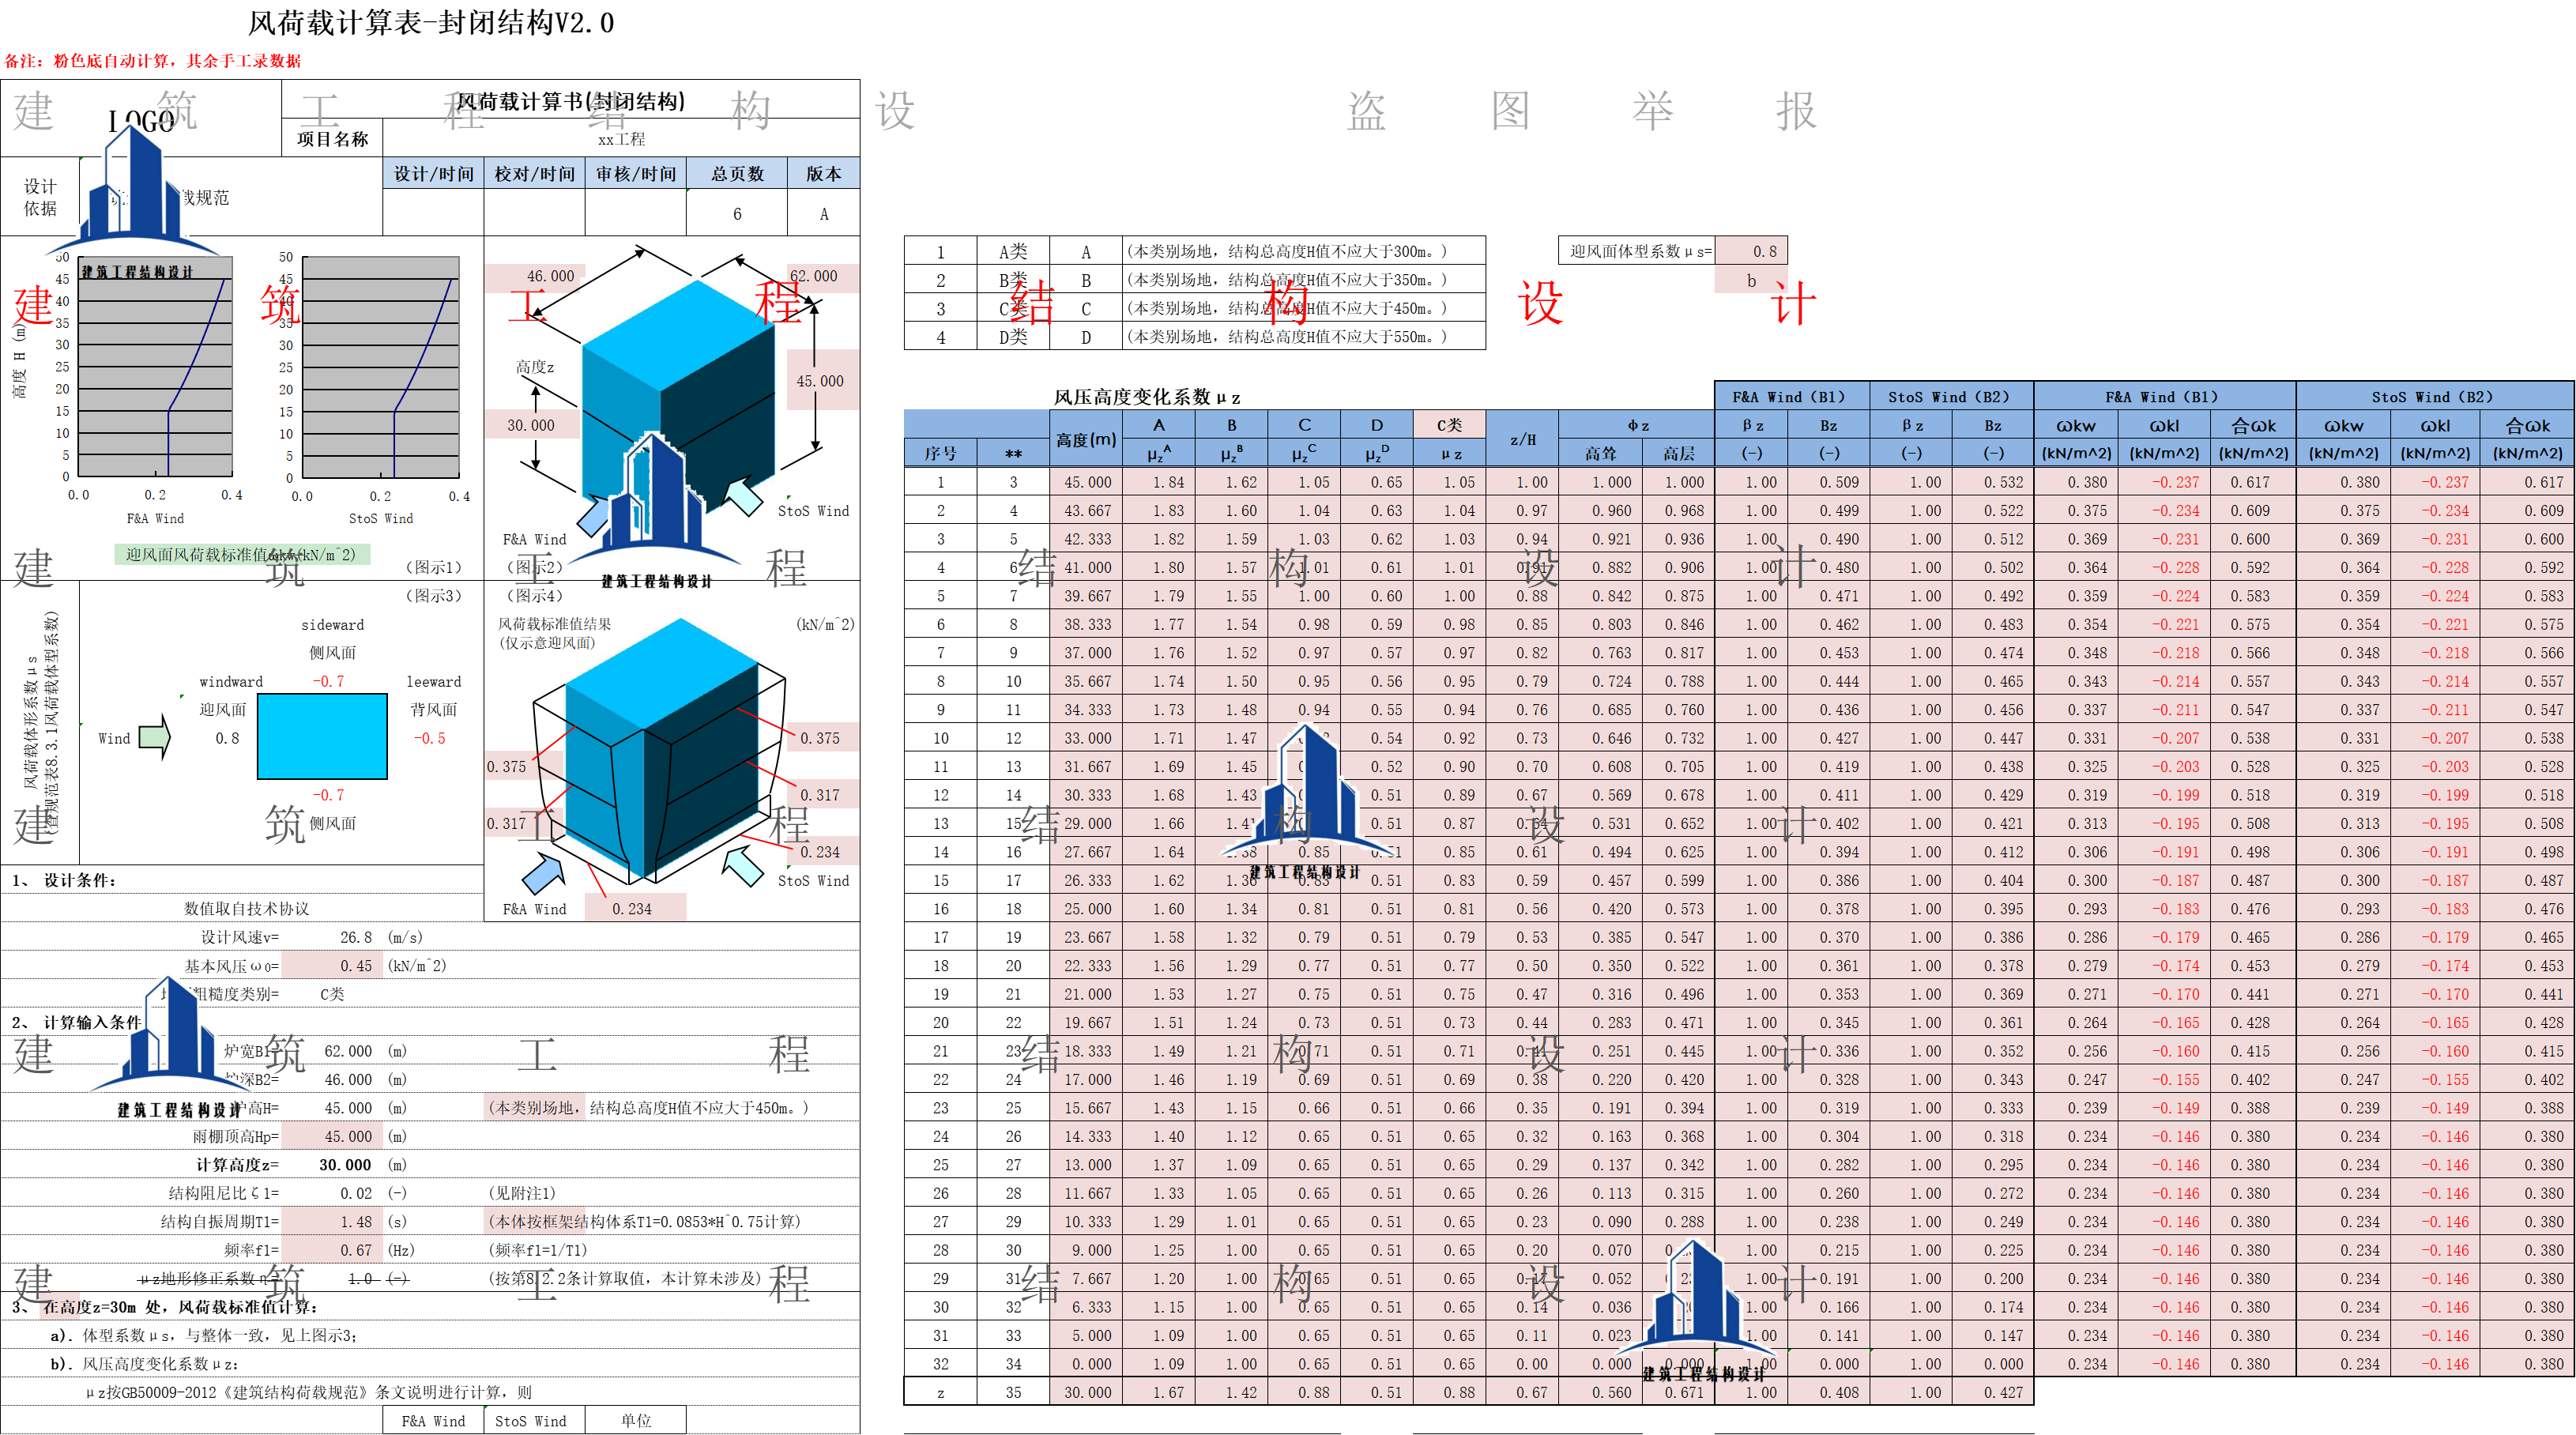Select the F&A Wind (B1) βz column header
Viewport: 2576px width, 1435px height.
pyautogui.click(x=1752, y=425)
